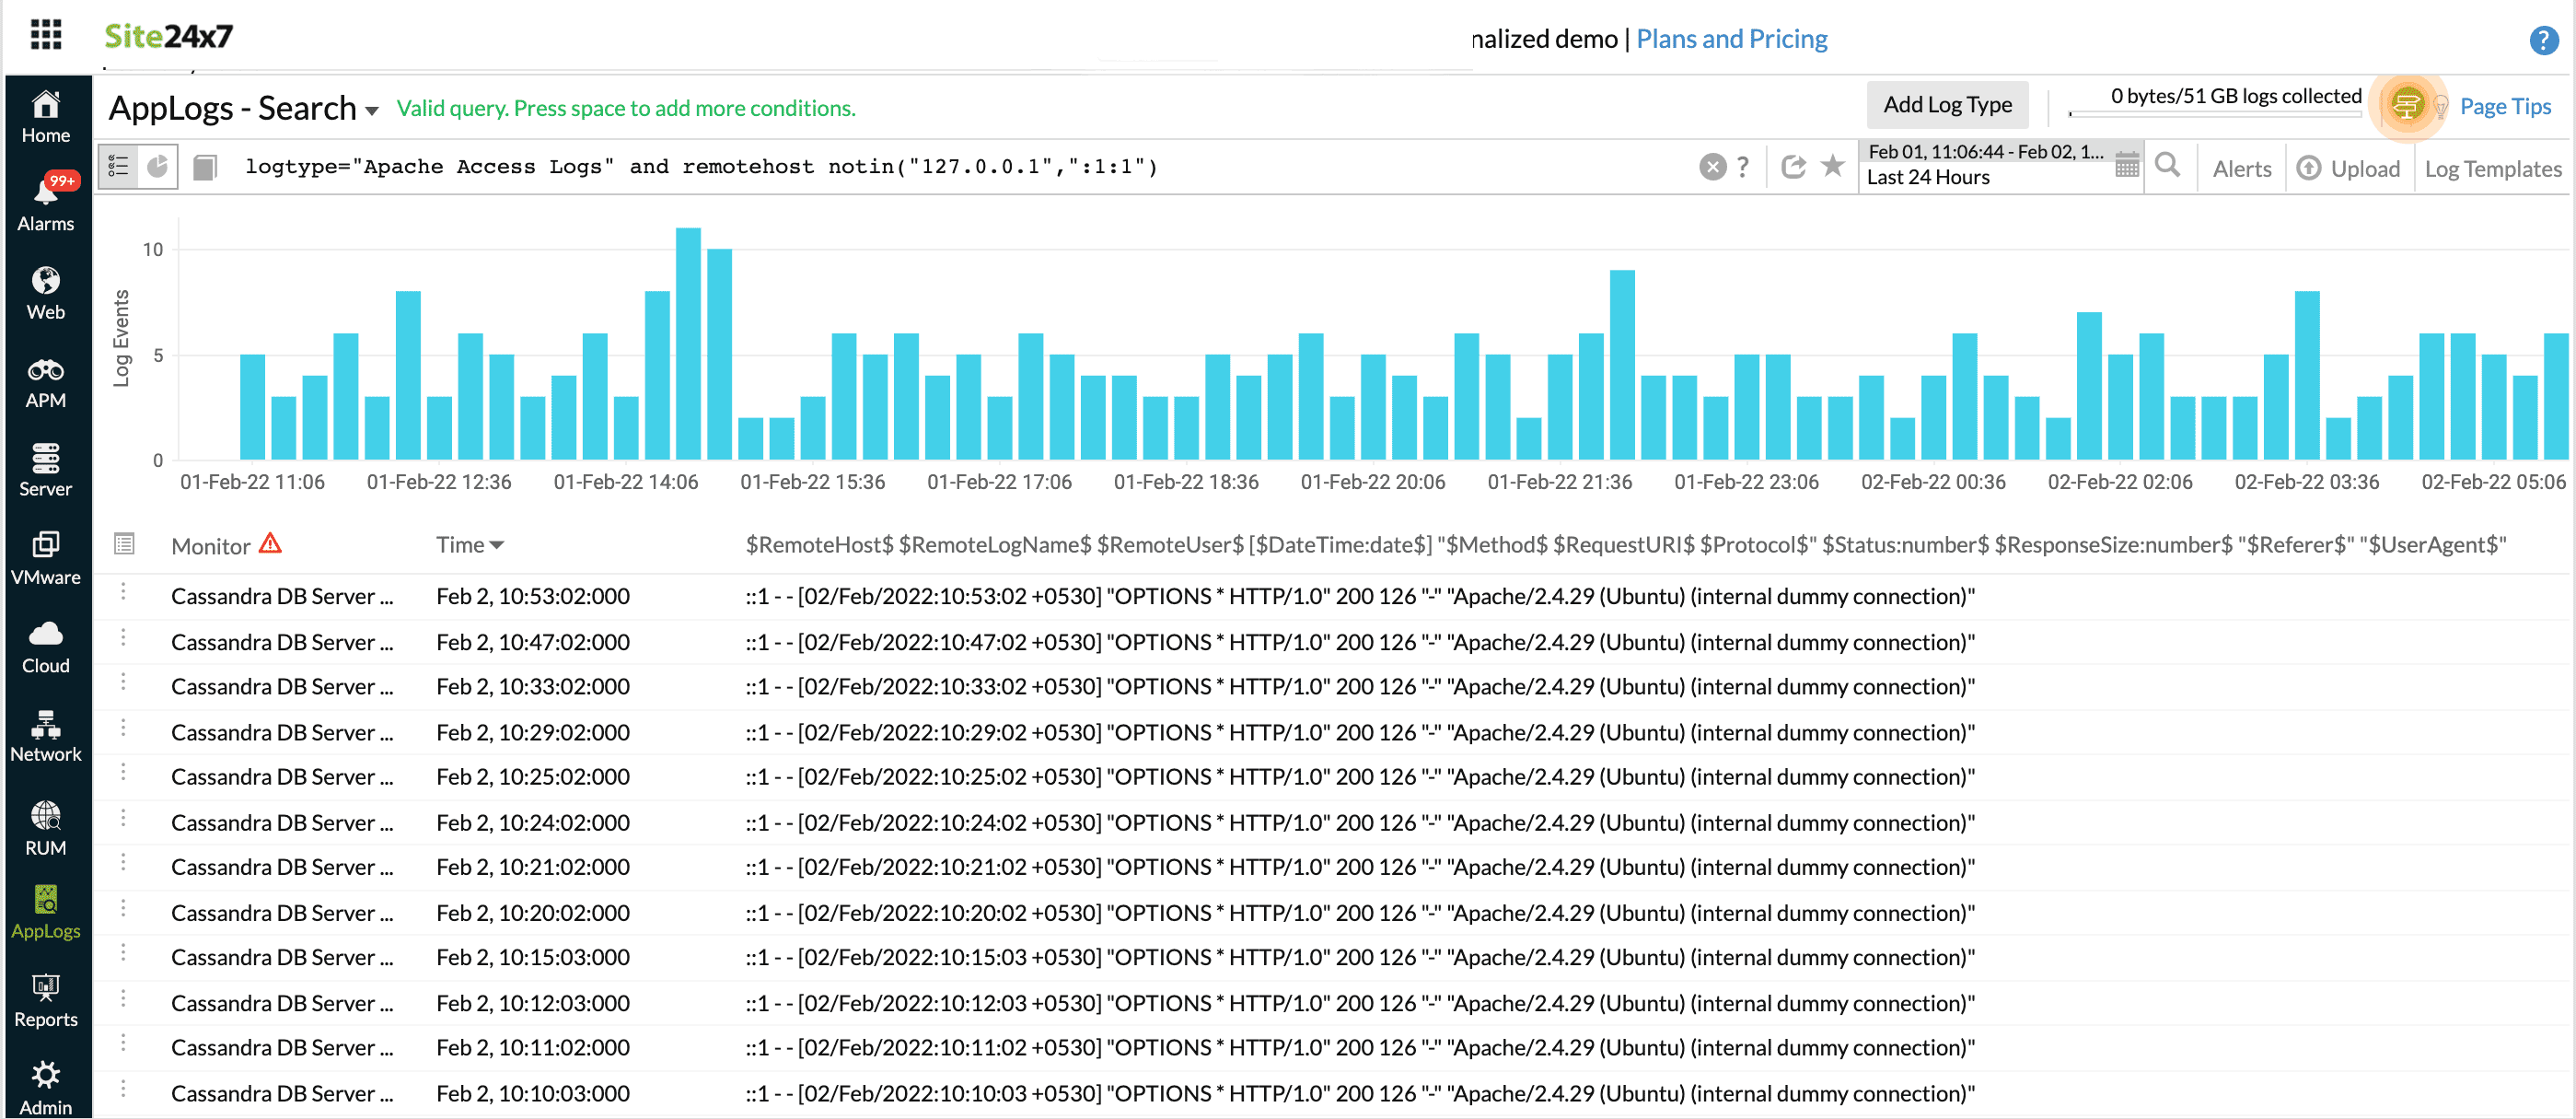2576x1119 pixels.
Task: Open the Plans and Pricing link
Action: coord(1731,39)
